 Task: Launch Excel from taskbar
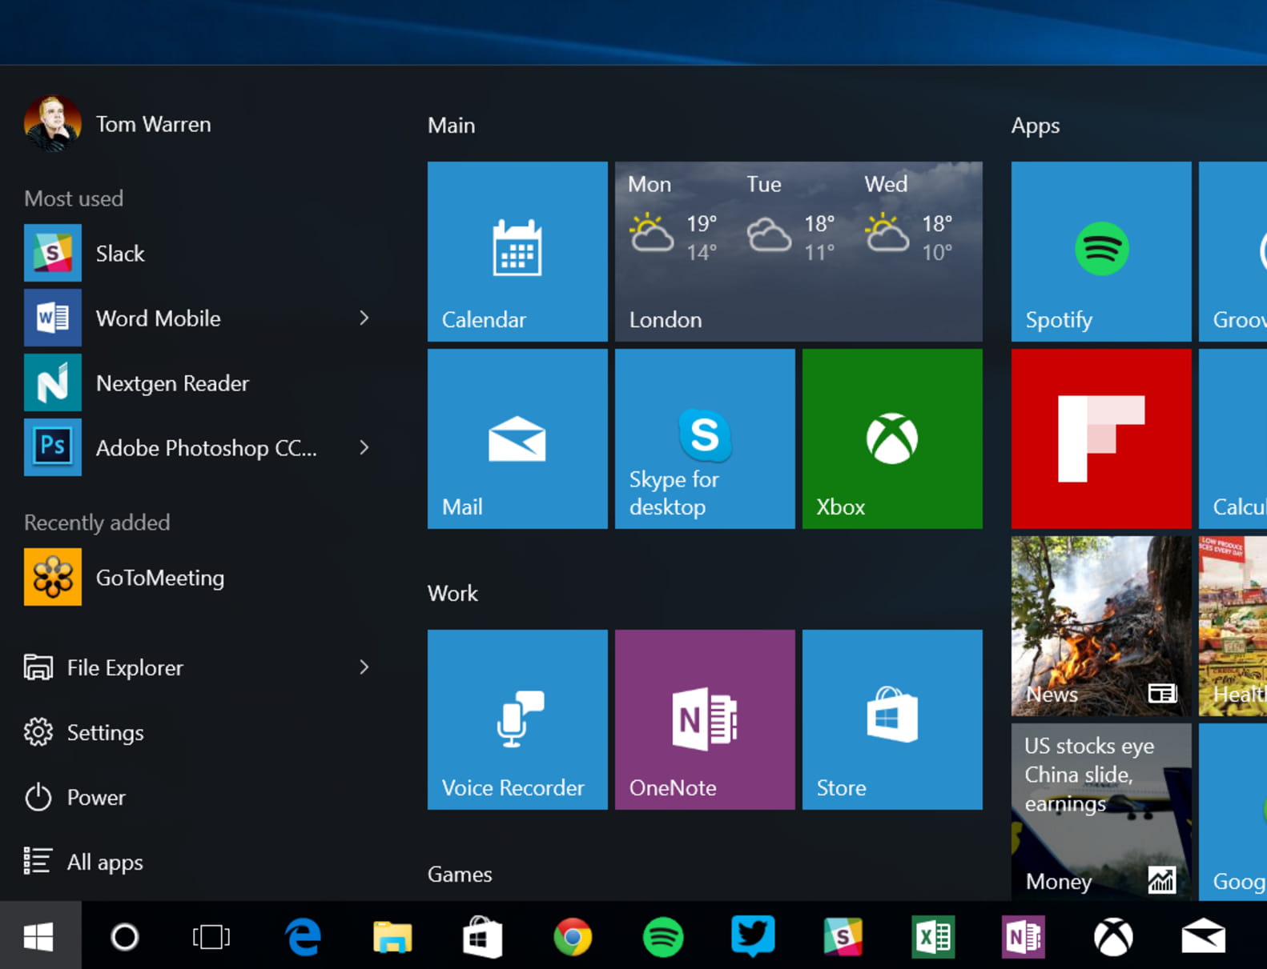coord(933,936)
